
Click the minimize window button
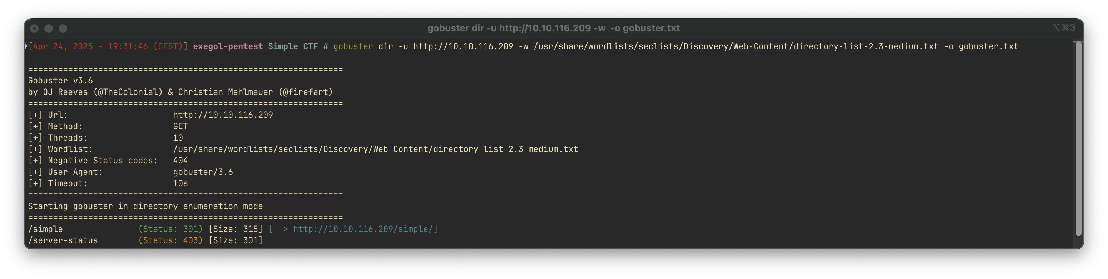(49, 28)
